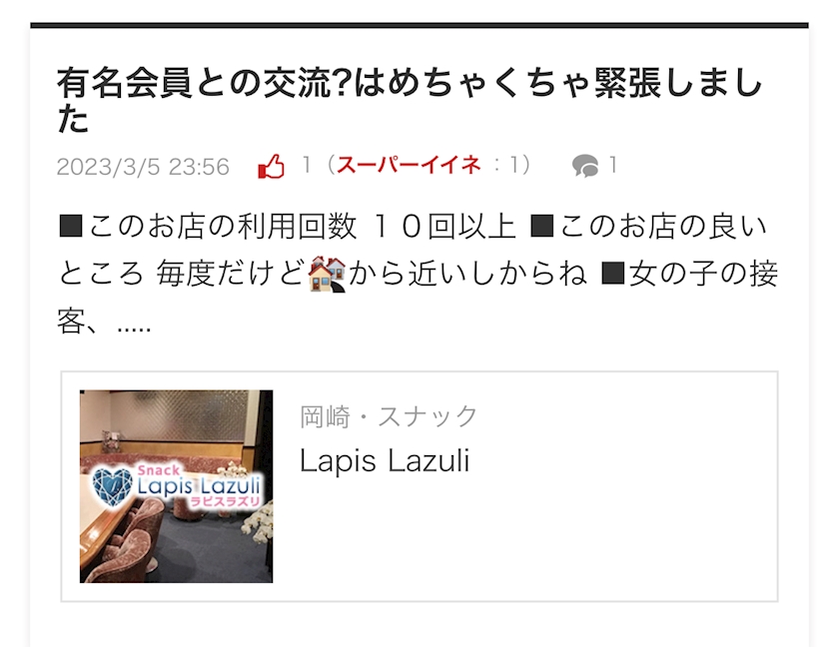
Task: Click the blue heart diamond logo icon
Action: (112, 486)
